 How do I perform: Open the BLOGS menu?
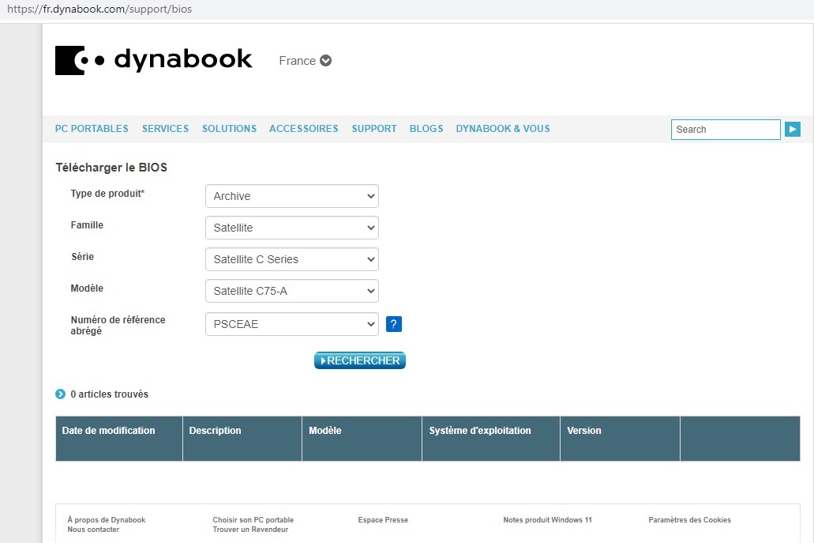pos(426,128)
